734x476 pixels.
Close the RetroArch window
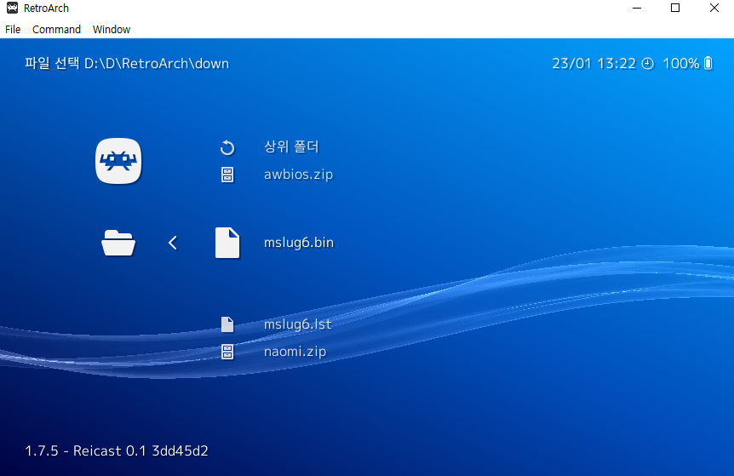714,8
